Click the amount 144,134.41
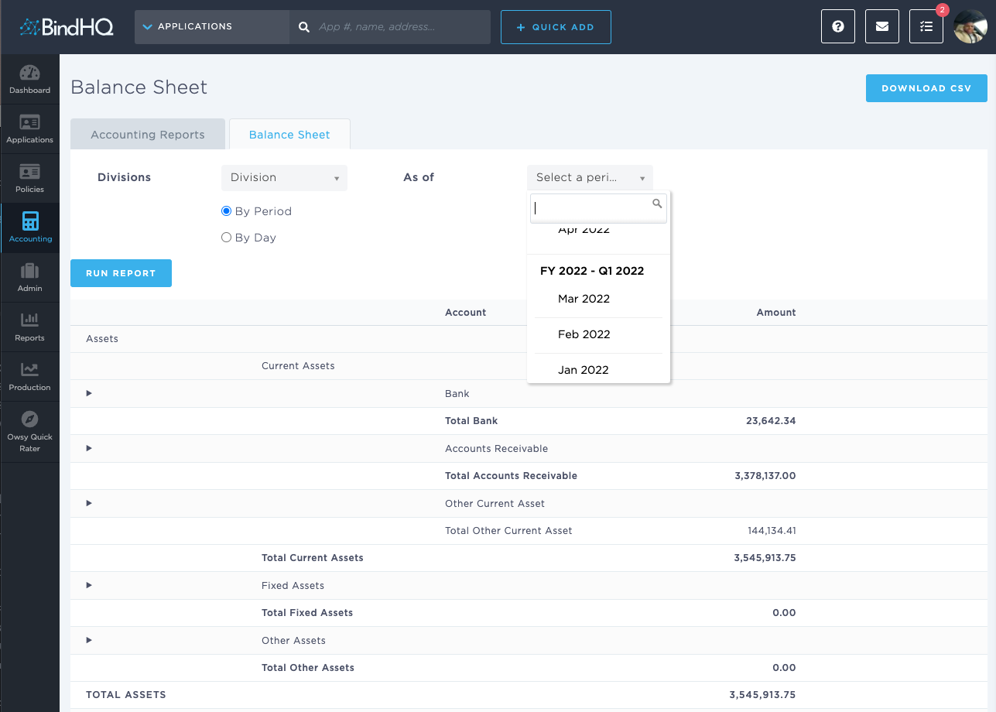Viewport: 996px width, 712px height. click(772, 531)
